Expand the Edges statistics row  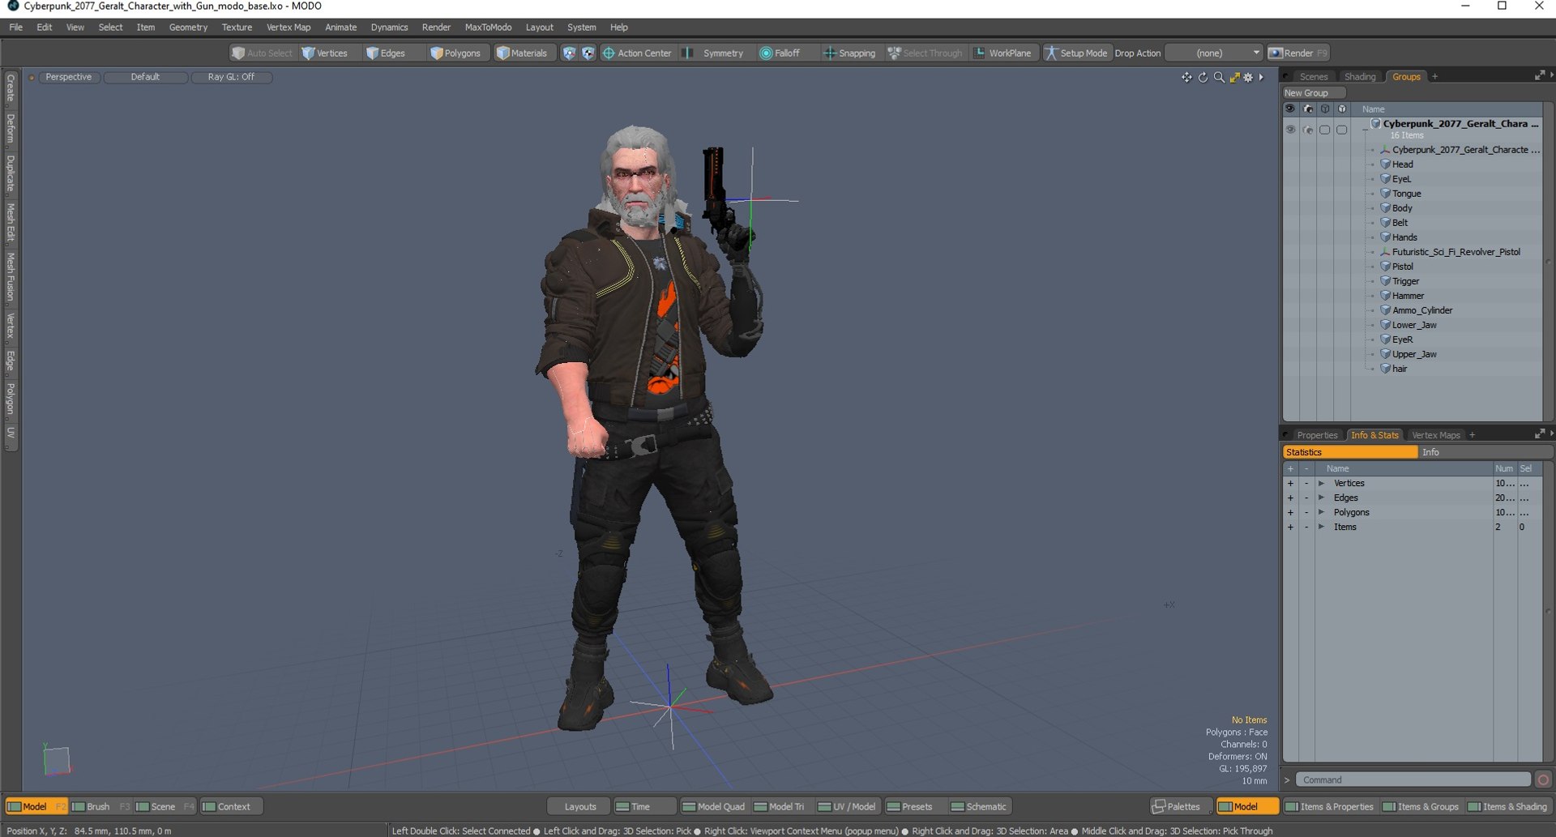pos(1321,498)
